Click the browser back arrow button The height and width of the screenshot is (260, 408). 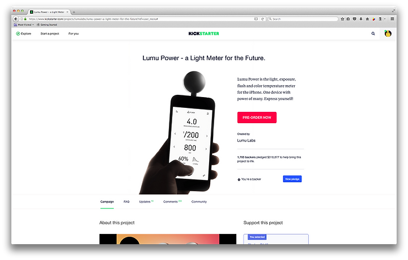[x=16, y=19]
